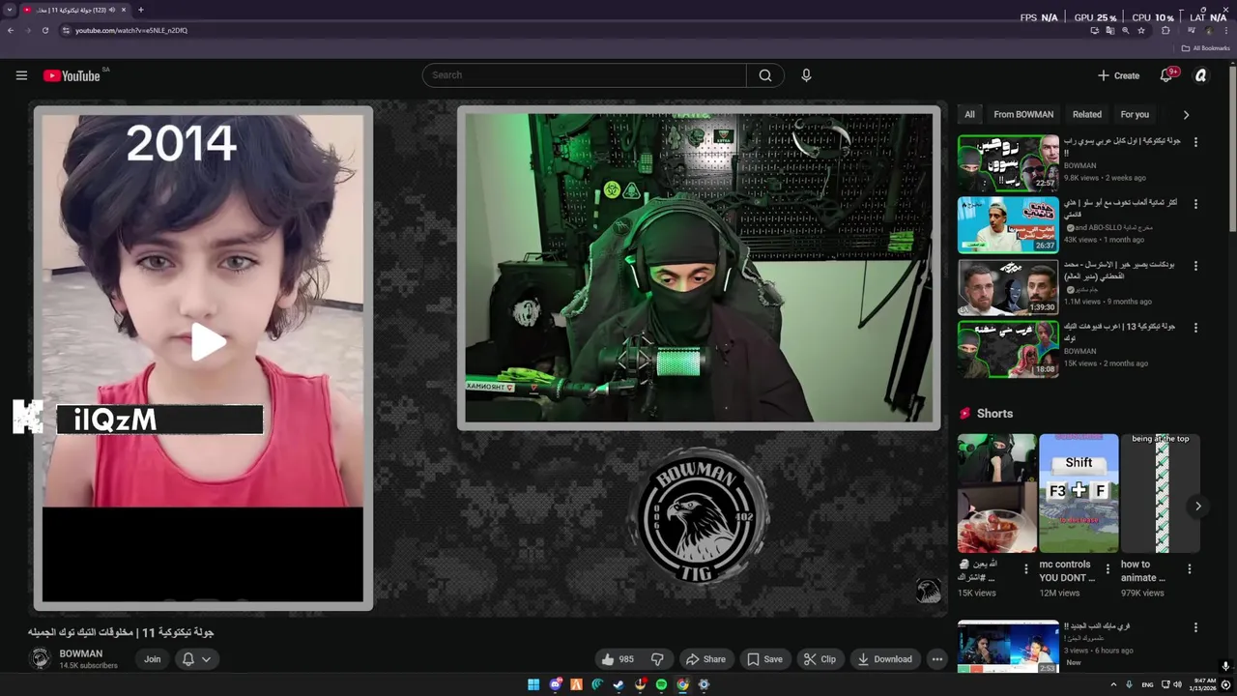The height and width of the screenshot is (696, 1237).
Task: Select the Related filter chip
Action: coord(1087,114)
